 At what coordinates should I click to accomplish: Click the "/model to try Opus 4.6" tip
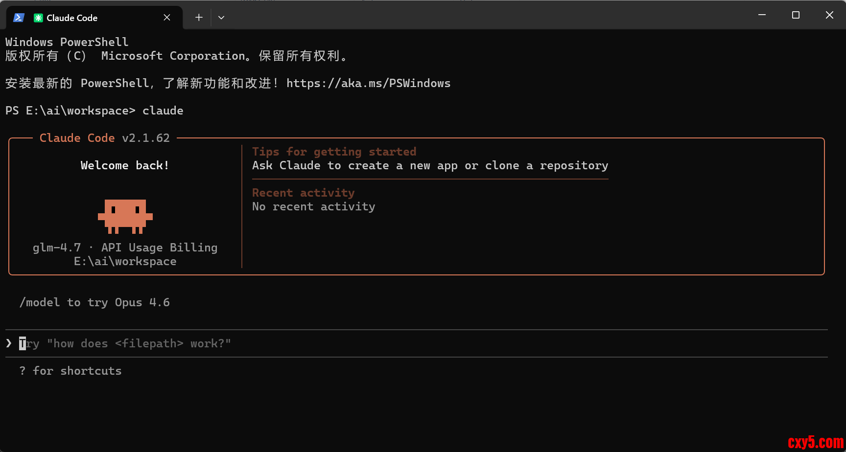tap(94, 302)
